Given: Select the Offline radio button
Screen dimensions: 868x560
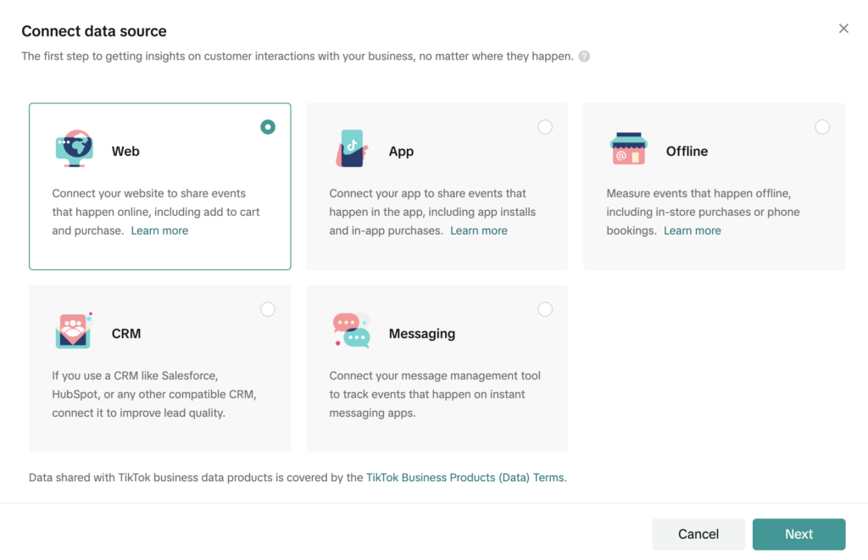Looking at the screenshot, I should click(822, 127).
